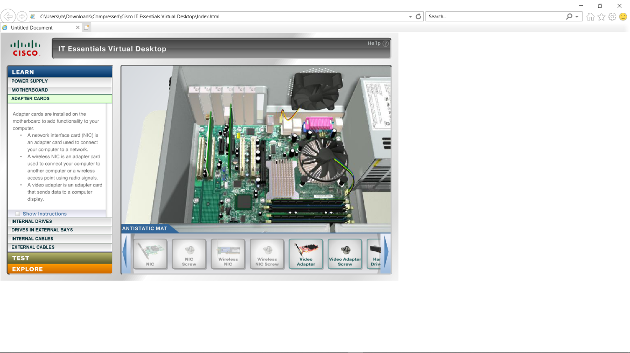Viewport: 630px width, 353px height.
Task: Open browser Tools gear icon
Action: 612,16
